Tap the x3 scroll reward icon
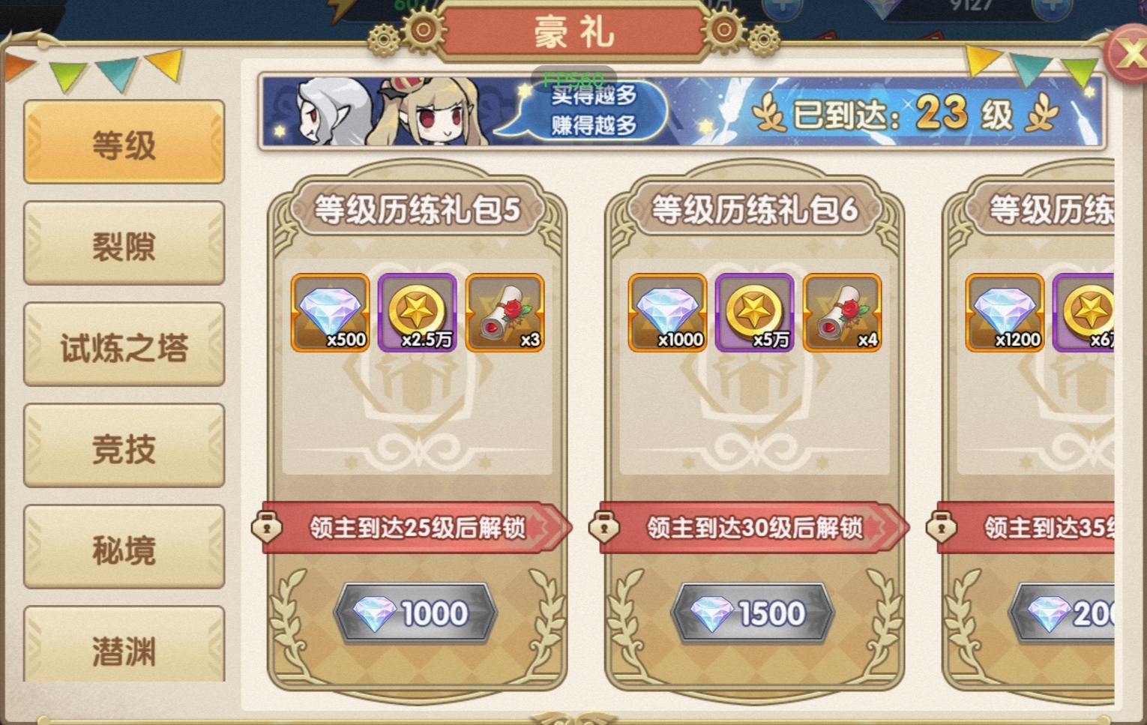The width and height of the screenshot is (1147, 725). click(505, 313)
